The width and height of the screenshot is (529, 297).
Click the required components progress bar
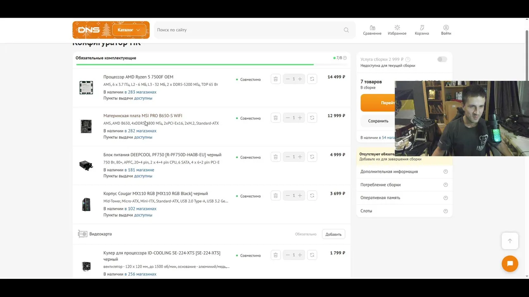pos(211,64)
